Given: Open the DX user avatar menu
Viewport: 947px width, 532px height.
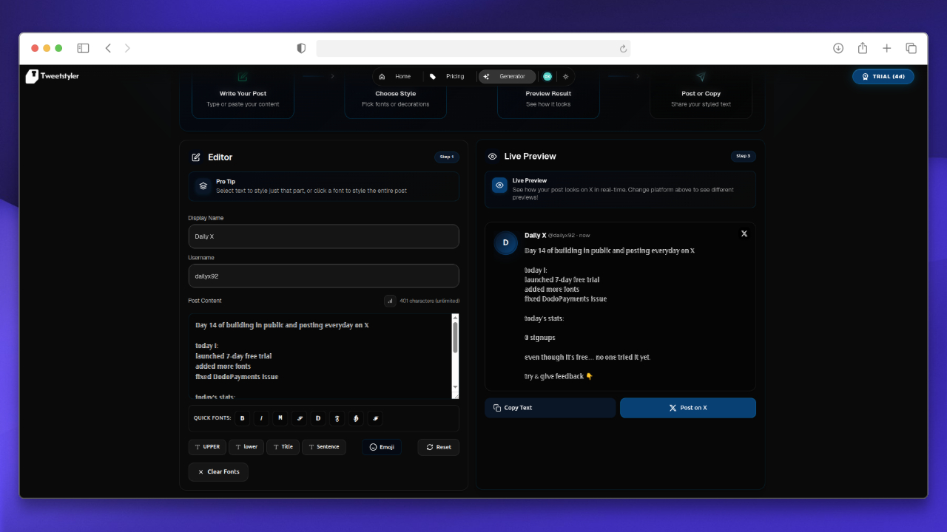Looking at the screenshot, I should [x=547, y=76].
